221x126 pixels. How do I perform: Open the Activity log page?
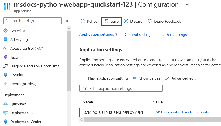[x=19, y=40]
